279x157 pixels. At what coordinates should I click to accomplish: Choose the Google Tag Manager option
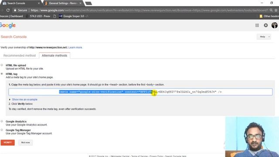click(x=2, y=130)
